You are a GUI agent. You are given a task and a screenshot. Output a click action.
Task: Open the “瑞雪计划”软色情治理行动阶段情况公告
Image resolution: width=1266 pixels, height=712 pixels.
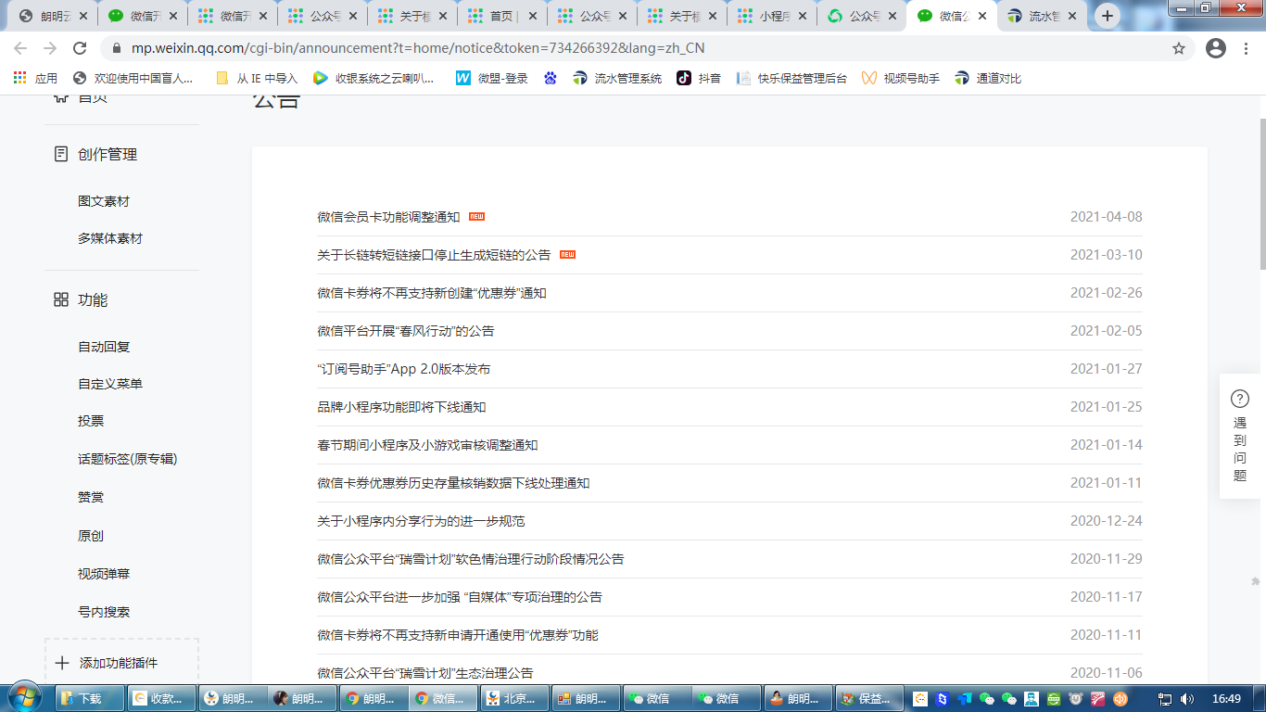pos(471,559)
